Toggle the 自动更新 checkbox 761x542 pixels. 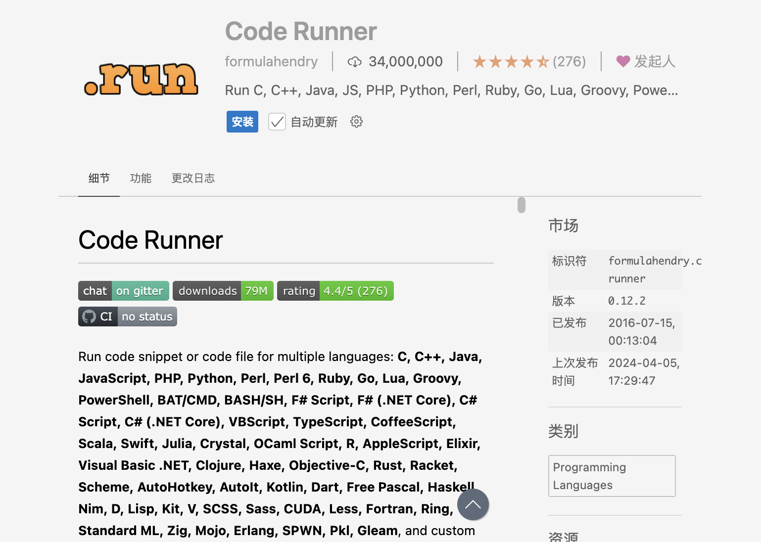277,122
